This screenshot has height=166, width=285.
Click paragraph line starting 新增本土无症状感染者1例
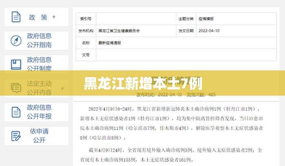171,118
